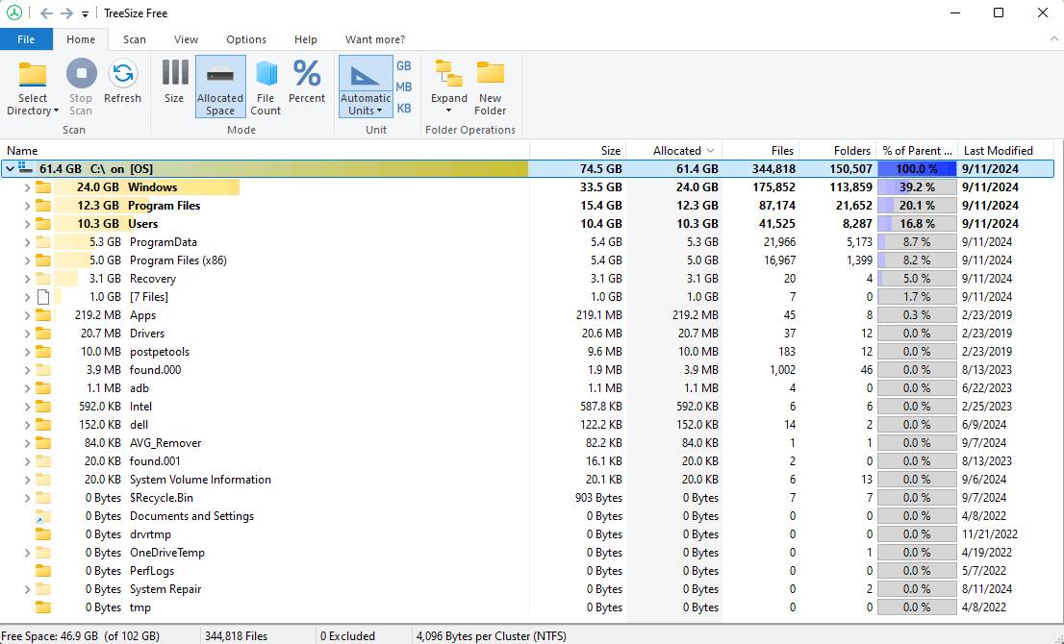Expand the Windows folder tree node
The image size is (1064, 644).
pos(27,187)
